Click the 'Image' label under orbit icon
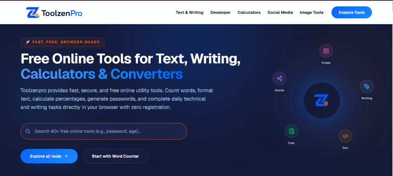Image resolution: width=393 pixels, height=176 pixels. [326, 63]
